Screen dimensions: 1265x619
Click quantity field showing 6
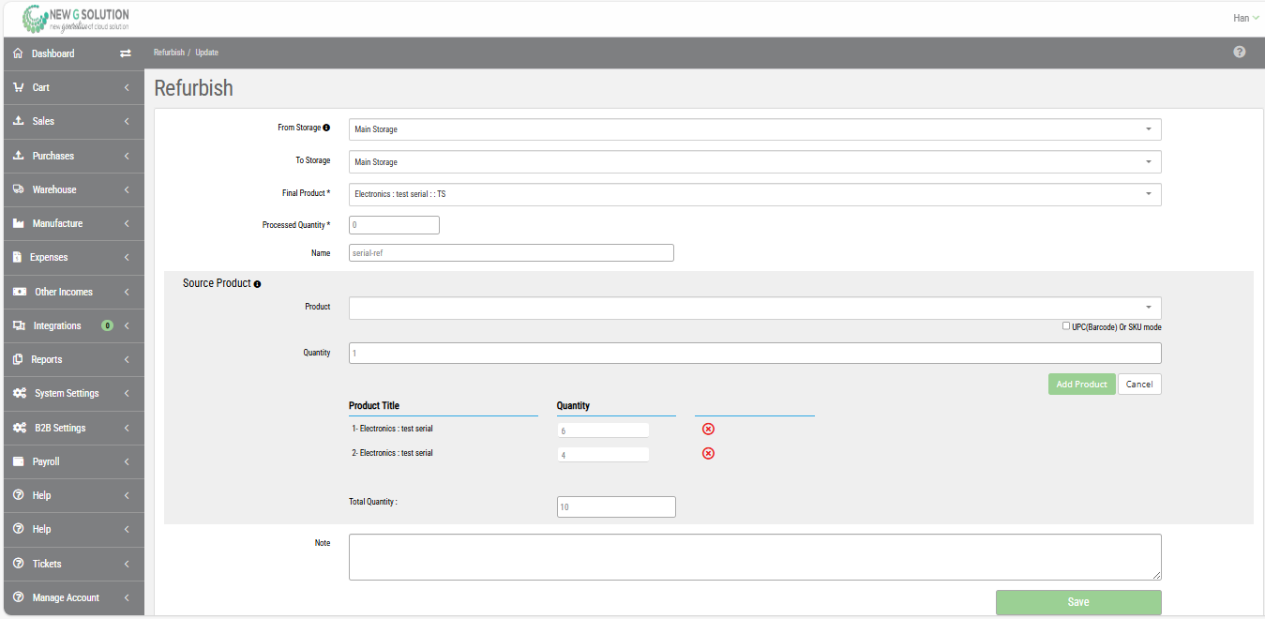pos(603,430)
